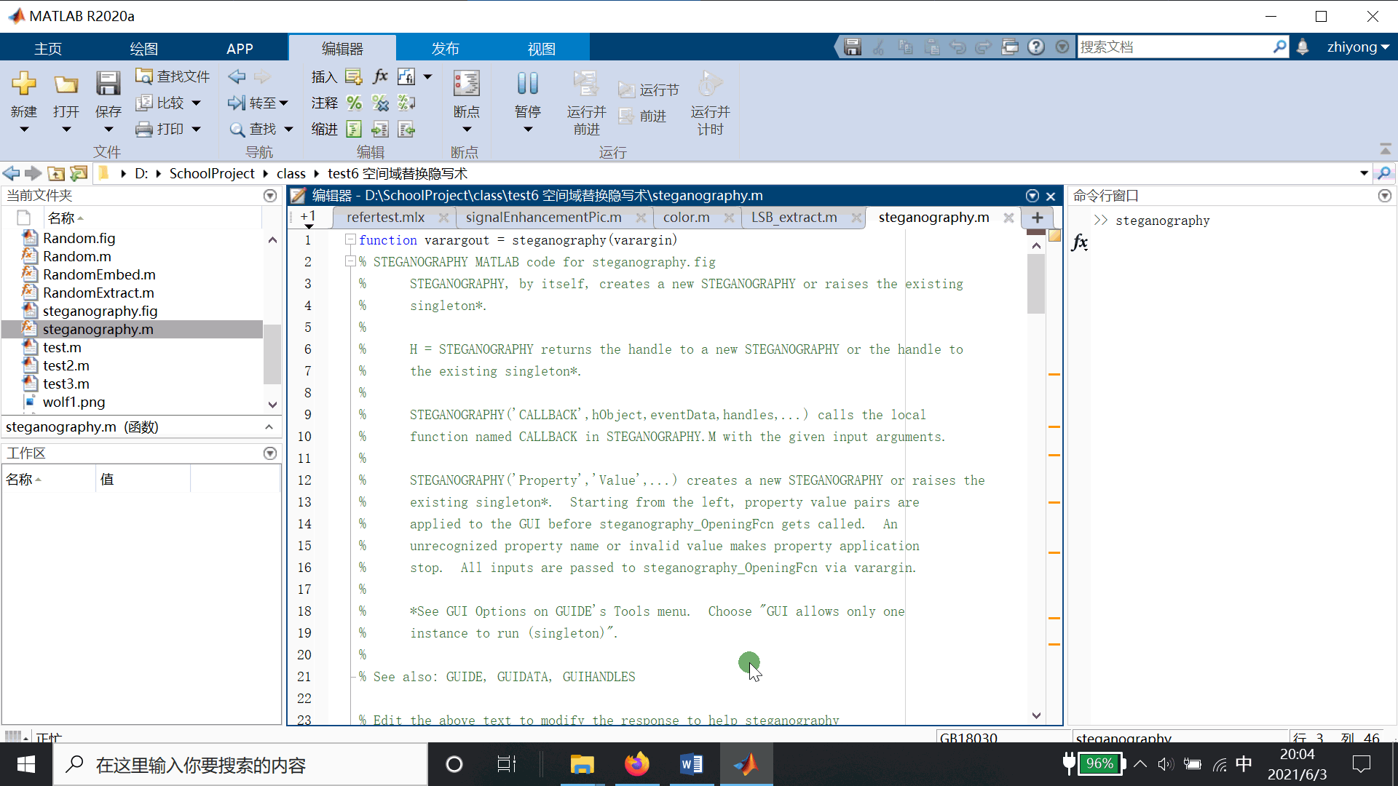The image size is (1398, 786).
Task: Collapse the function code fold on line 1
Action: [350, 239]
